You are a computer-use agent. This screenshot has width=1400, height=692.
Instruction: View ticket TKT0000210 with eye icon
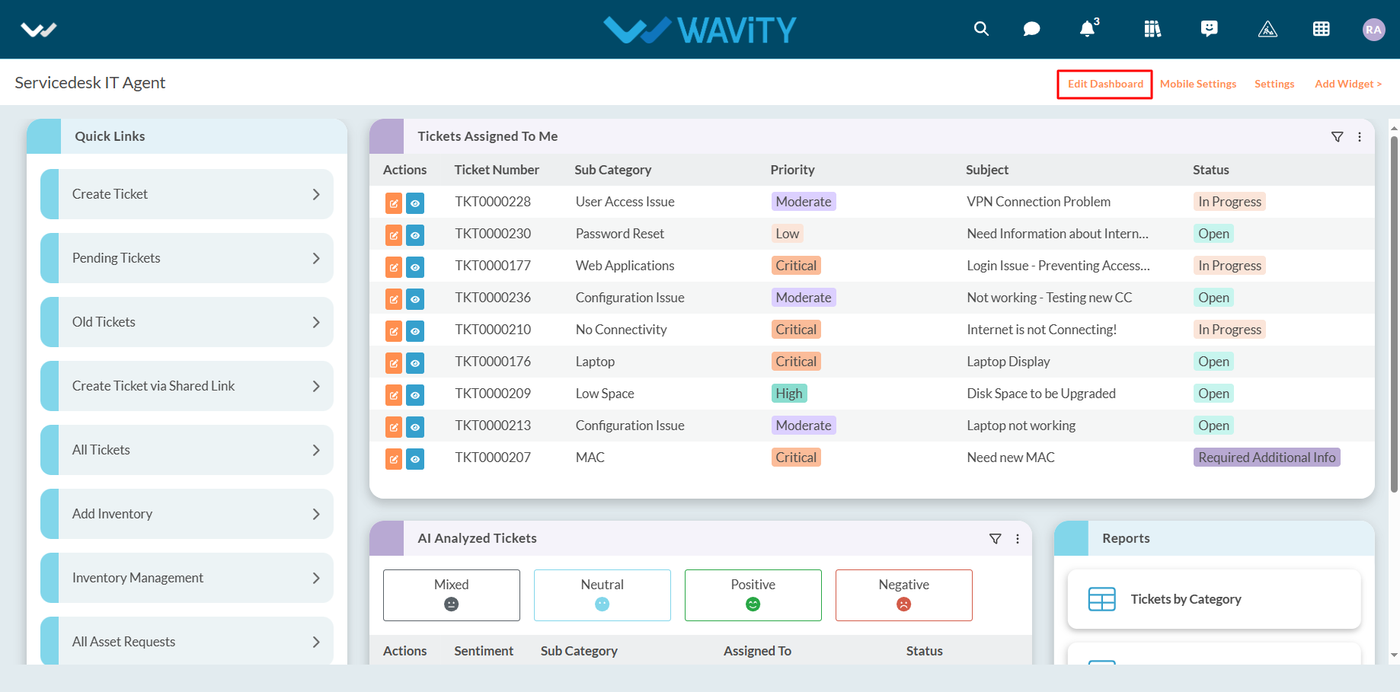click(x=415, y=331)
